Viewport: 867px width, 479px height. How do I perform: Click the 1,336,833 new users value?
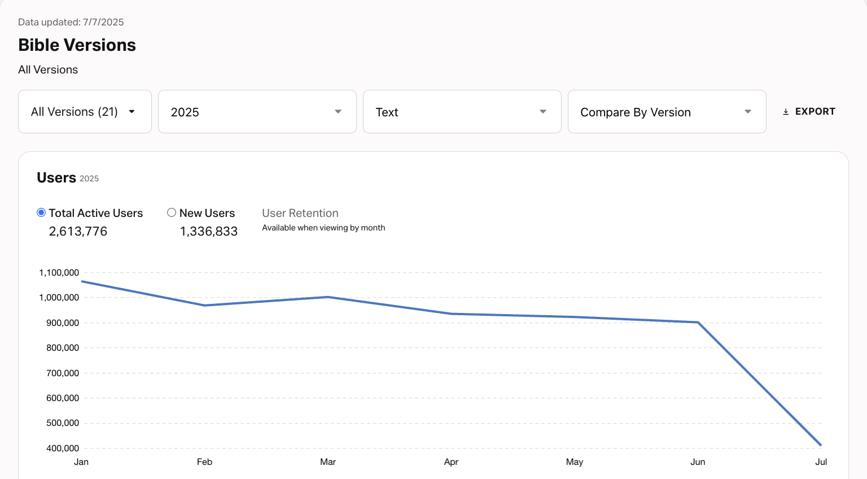pos(209,231)
